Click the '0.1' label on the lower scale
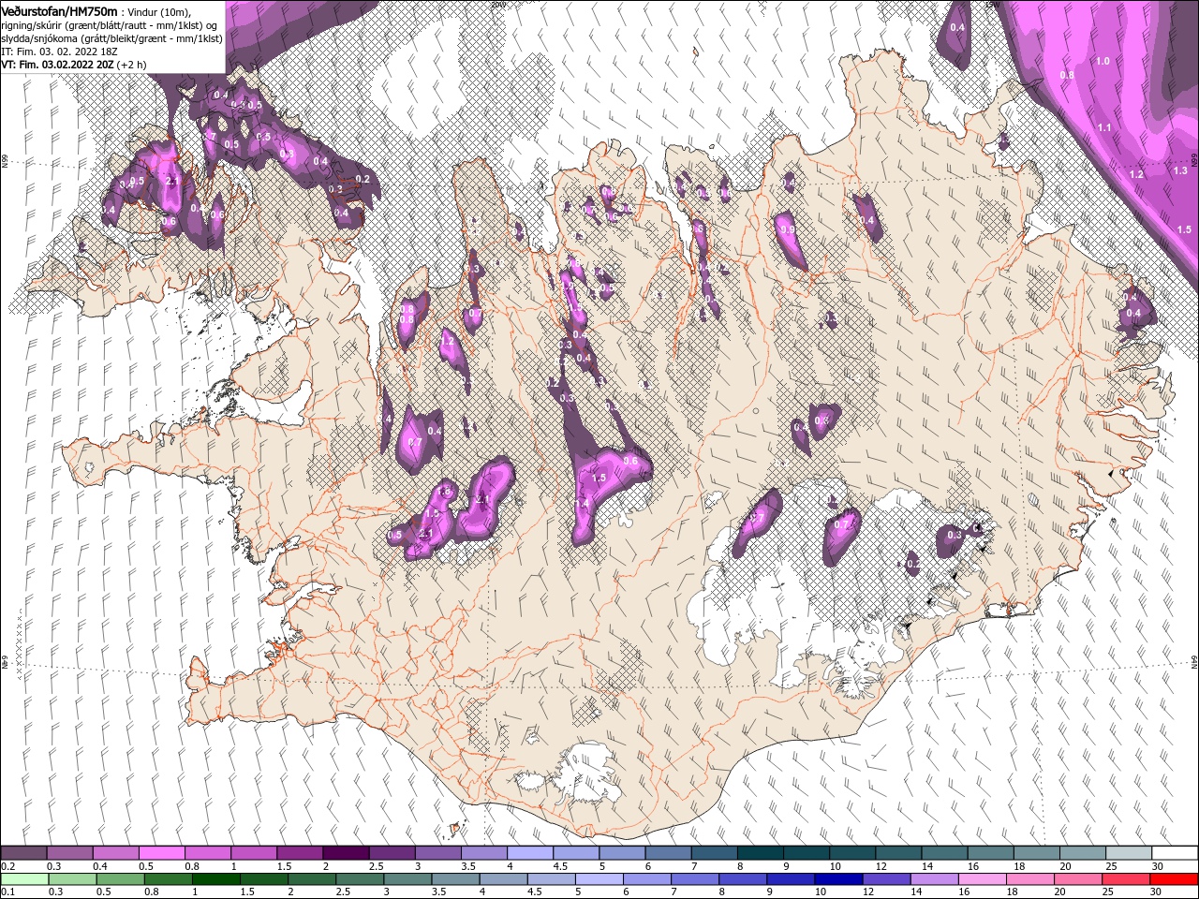Image resolution: width=1199 pixels, height=899 pixels. point(7,892)
